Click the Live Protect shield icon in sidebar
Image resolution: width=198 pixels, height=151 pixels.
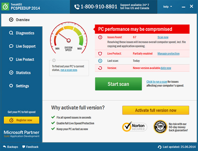tap(11, 59)
